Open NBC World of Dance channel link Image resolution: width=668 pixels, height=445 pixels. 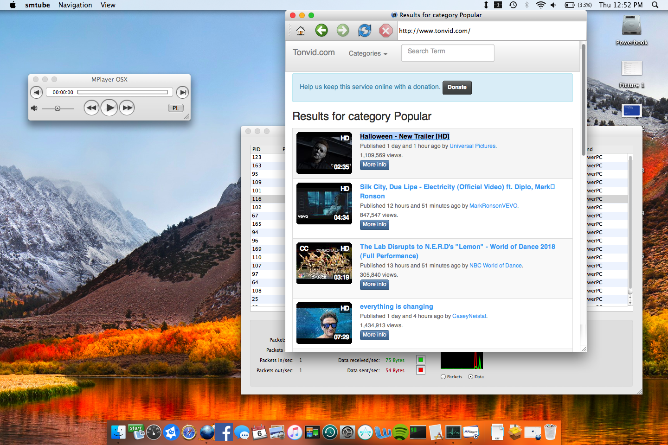pos(495,266)
